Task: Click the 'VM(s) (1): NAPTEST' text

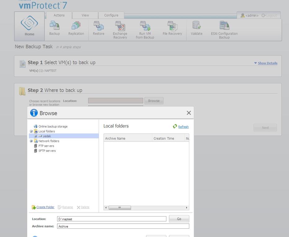Action: [43, 71]
